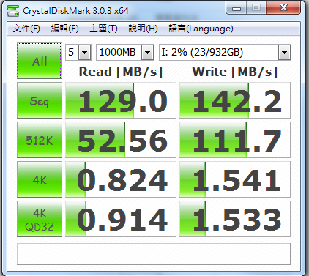Open the test count dropdown showing 5

pos(78,52)
